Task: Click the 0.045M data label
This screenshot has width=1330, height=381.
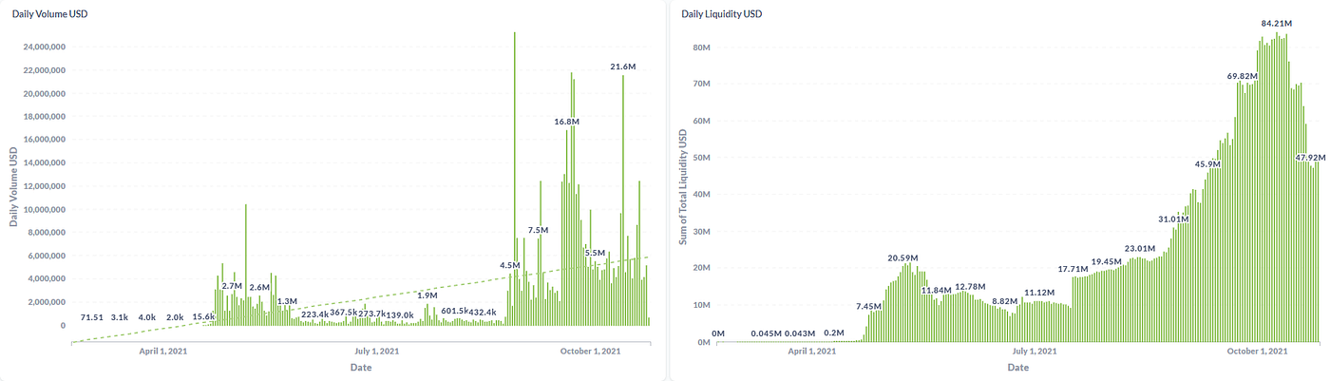Action: [767, 333]
